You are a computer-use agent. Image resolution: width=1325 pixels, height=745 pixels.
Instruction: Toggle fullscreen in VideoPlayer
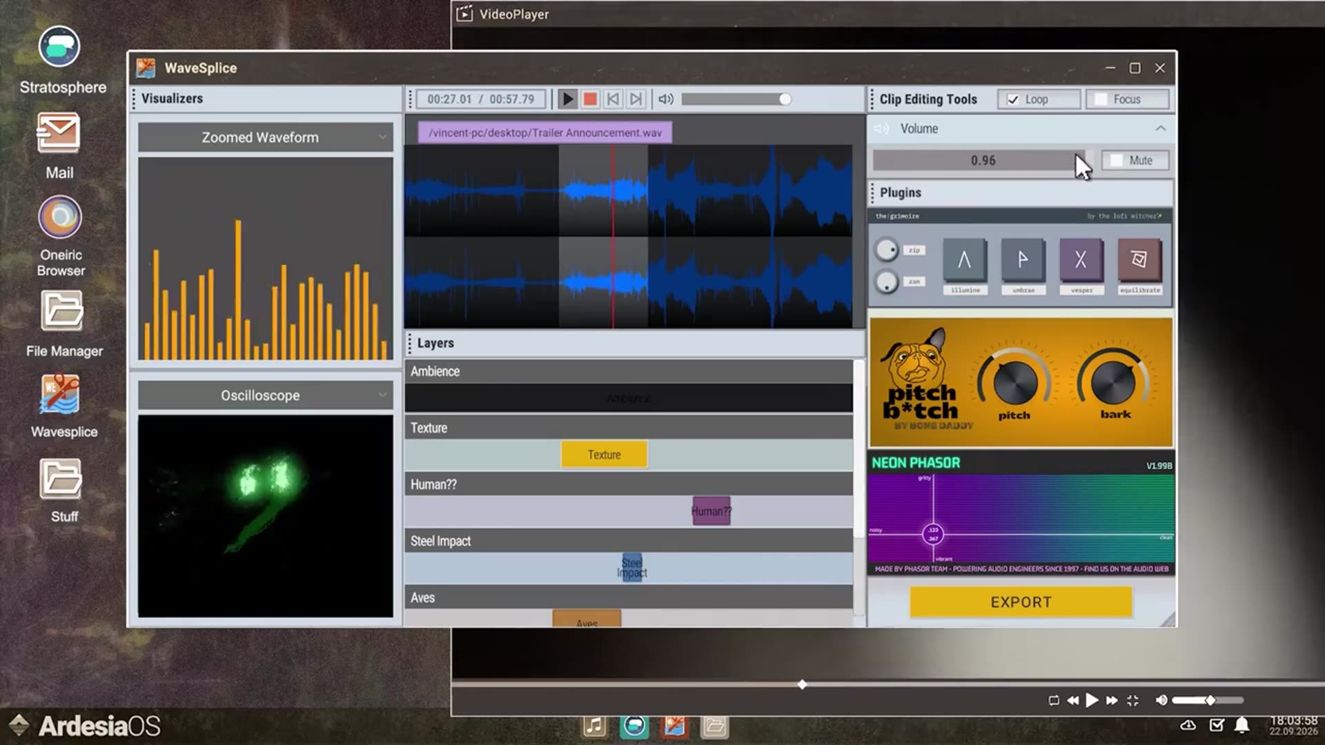1132,701
